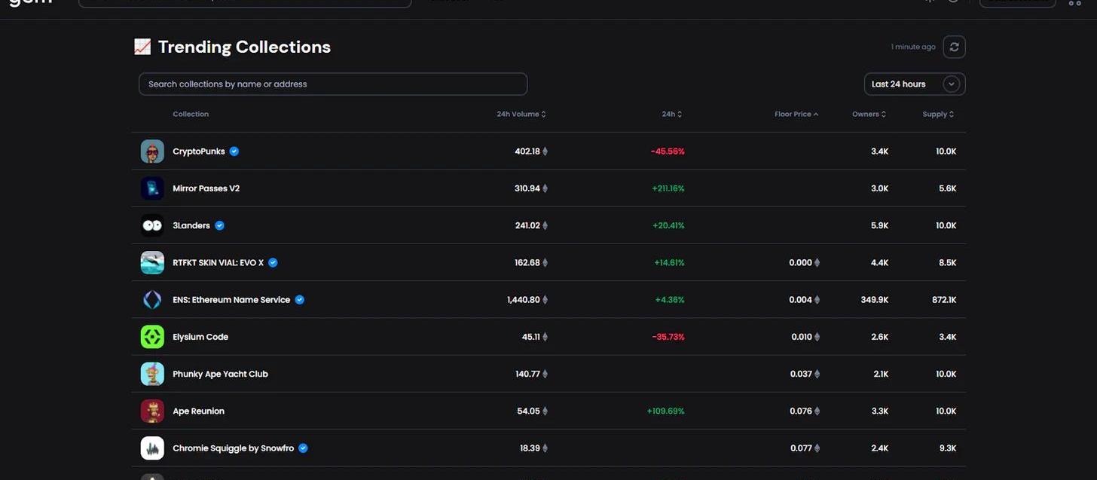
Task: Click the Elysium Code collection avatar
Action: click(x=152, y=337)
